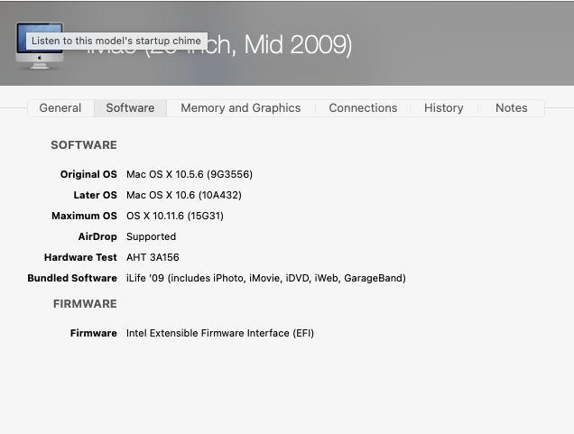Click the 'AHT 3A156' hardware test value
574x434 pixels.
(153, 257)
